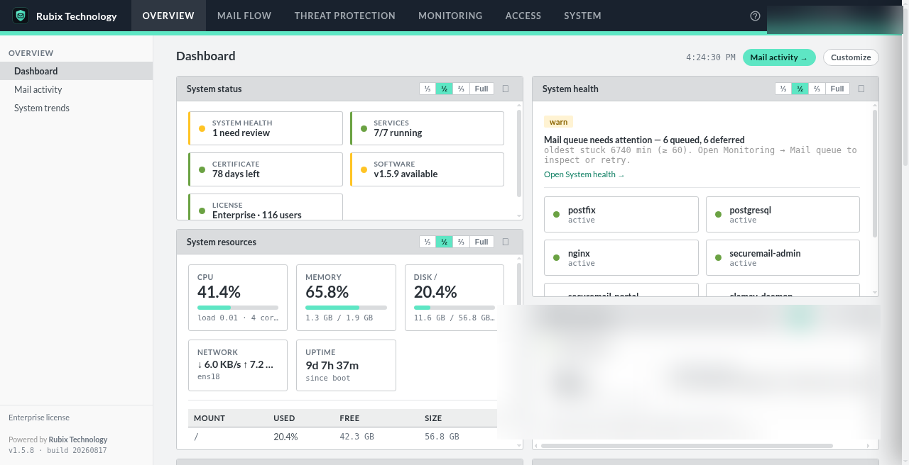Click the collapse square icon on System status panel
Viewport: 909px width, 465px height.
[506, 89]
